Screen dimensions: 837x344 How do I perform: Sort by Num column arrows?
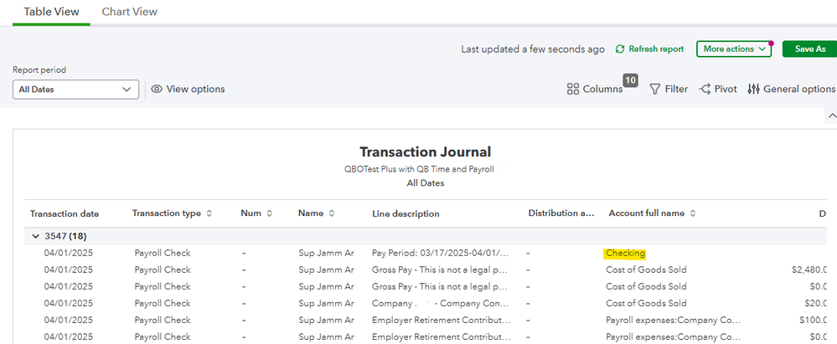pyautogui.click(x=270, y=213)
